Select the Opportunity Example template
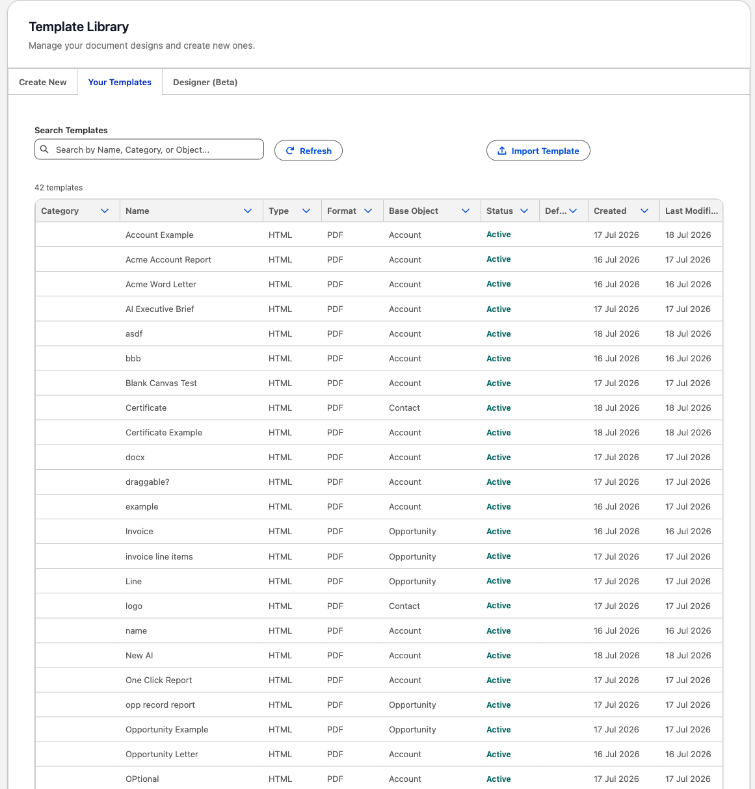 click(x=167, y=729)
